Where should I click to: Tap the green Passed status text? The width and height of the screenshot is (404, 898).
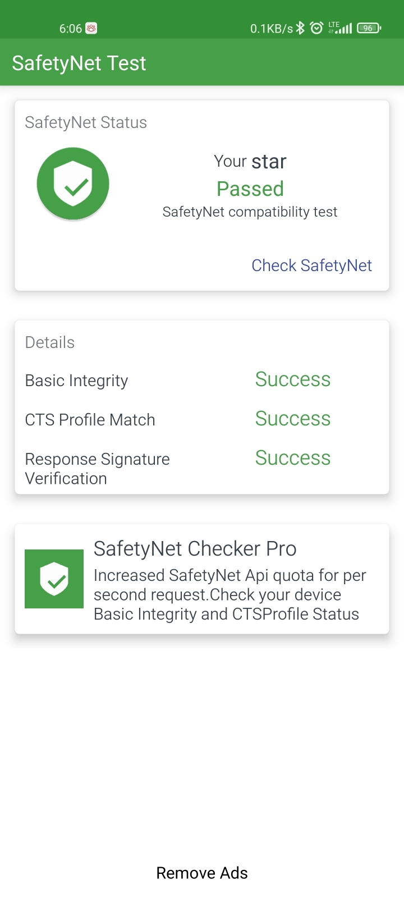point(250,189)
